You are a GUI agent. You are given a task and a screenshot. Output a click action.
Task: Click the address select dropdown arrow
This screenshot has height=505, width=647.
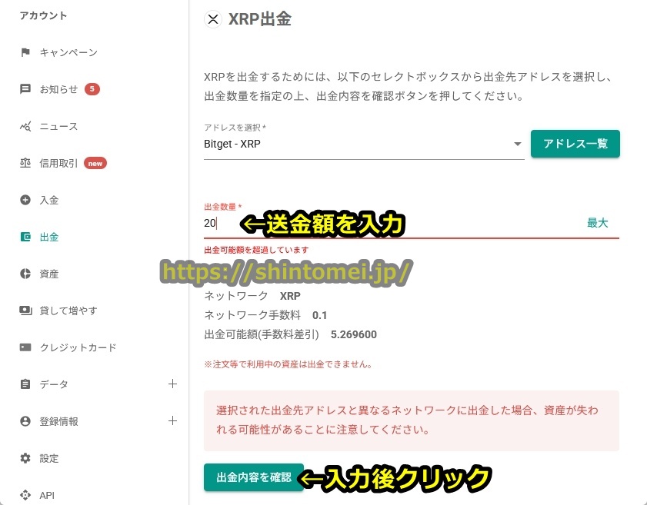point(518,144)
